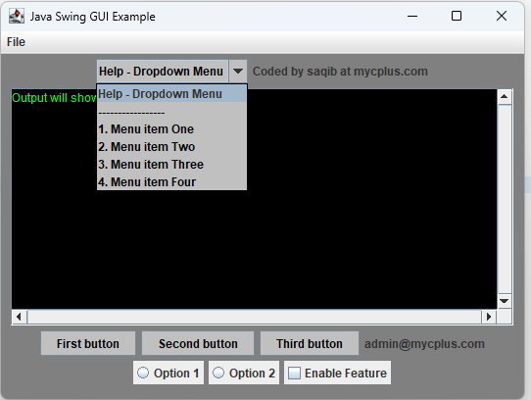
Task: Click the Java app icon in title bar
Action: [17, 16]
